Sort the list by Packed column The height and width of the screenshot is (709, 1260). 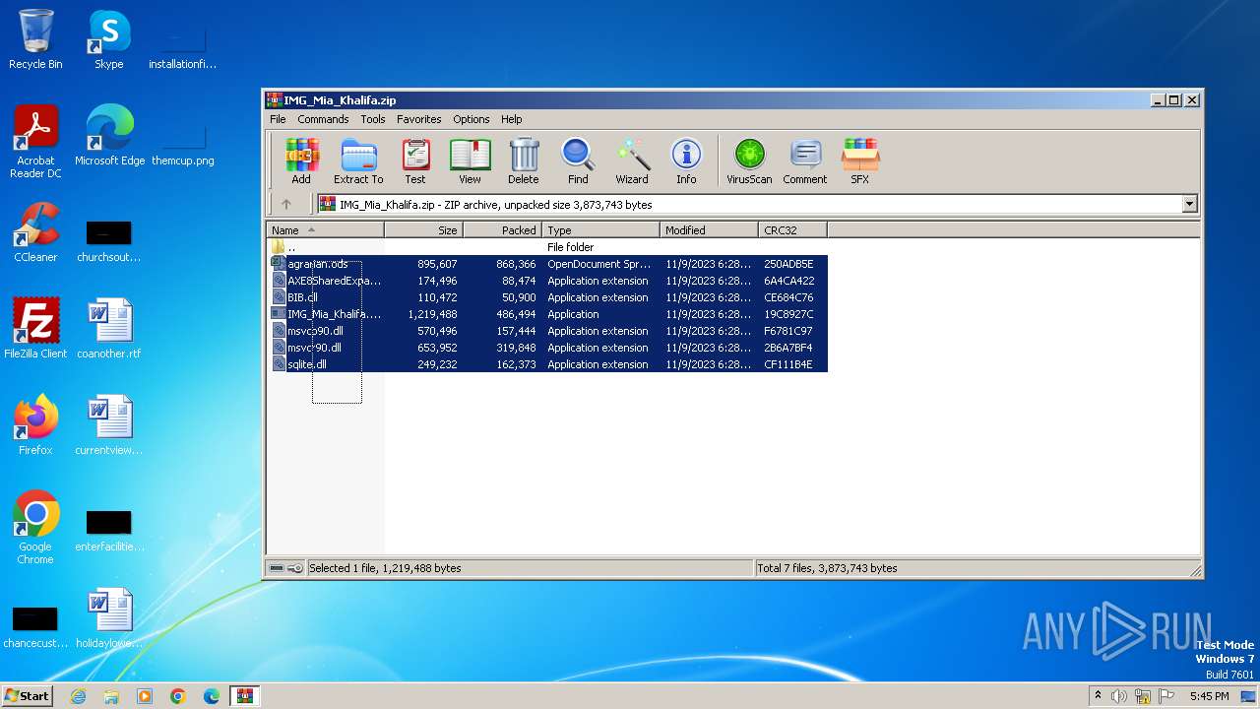[502, 230]
